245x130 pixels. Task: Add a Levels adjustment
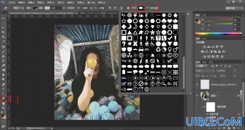[209, 47]
